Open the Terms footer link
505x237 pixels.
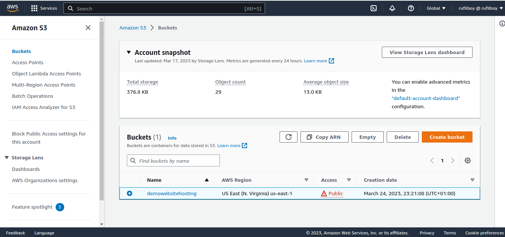(x=450, y=233)
